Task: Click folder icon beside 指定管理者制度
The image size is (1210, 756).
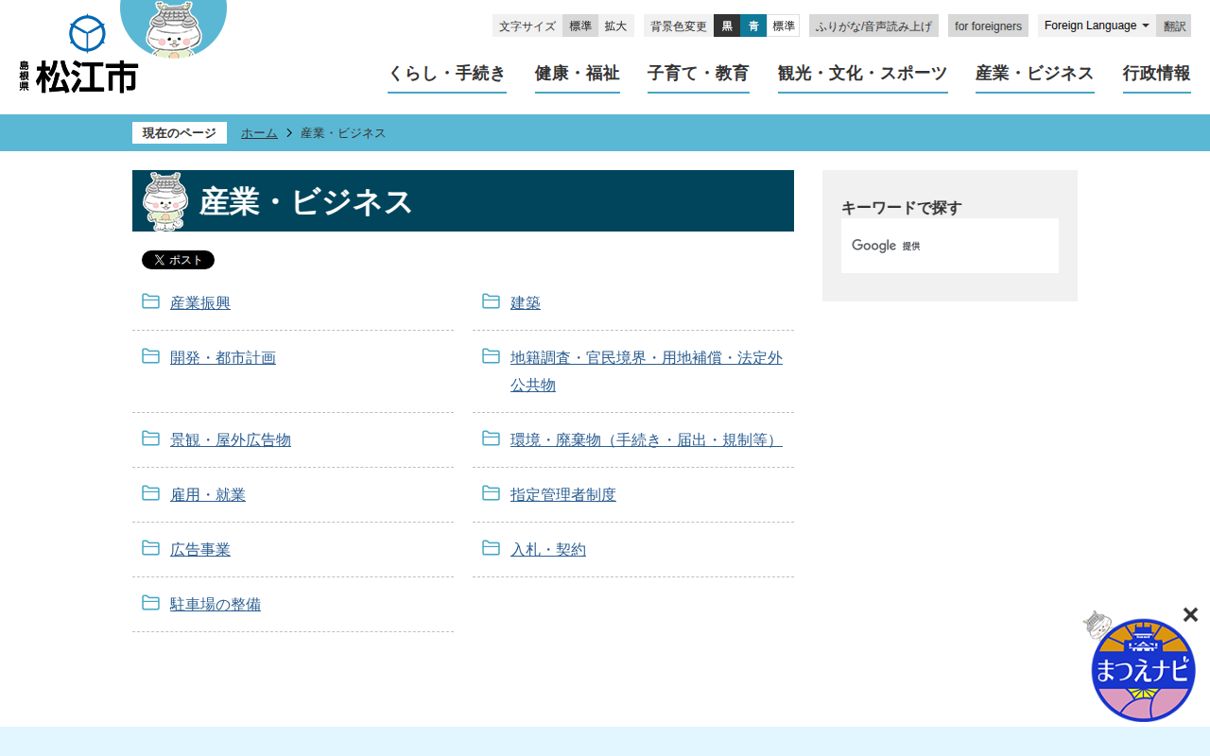Action: click(x=491, y=493)
